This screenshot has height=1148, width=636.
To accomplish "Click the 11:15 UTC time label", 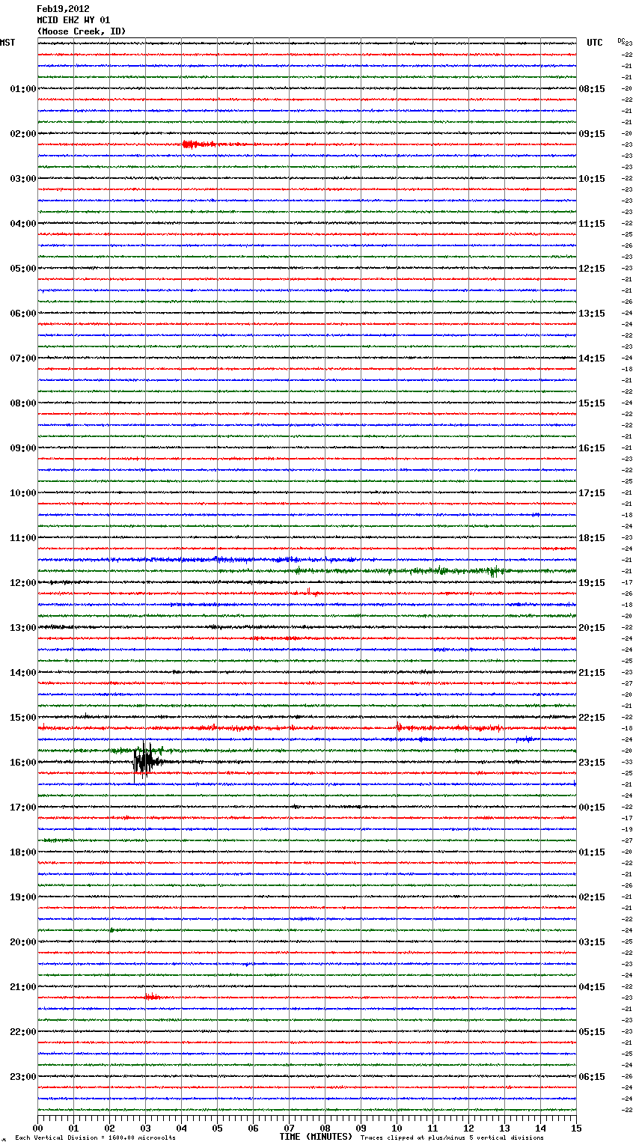I will pos(592,224).
